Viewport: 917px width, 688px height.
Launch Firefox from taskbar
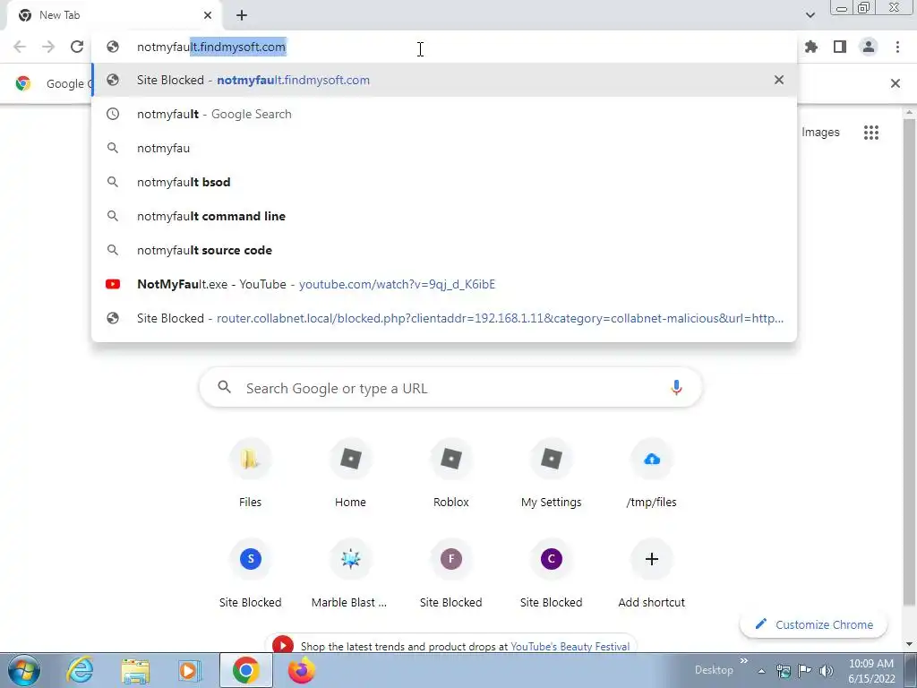click(x=301, y=670)
